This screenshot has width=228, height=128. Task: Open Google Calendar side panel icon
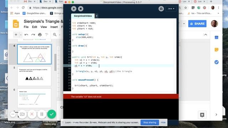(216, 37)
